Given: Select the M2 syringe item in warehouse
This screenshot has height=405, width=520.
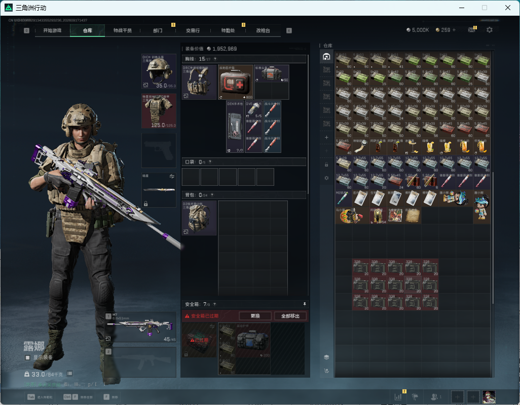Looking at the screenshot, I should pos(344,198).
